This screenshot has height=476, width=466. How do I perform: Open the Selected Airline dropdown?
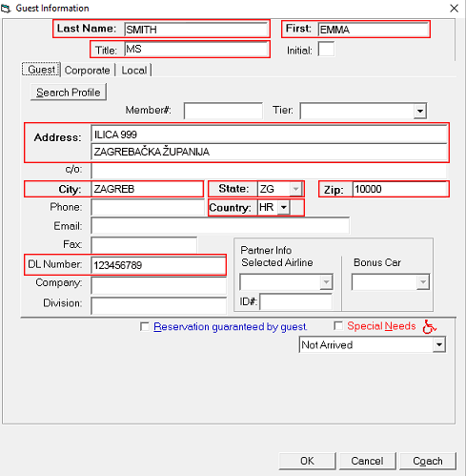pos(326,282)
